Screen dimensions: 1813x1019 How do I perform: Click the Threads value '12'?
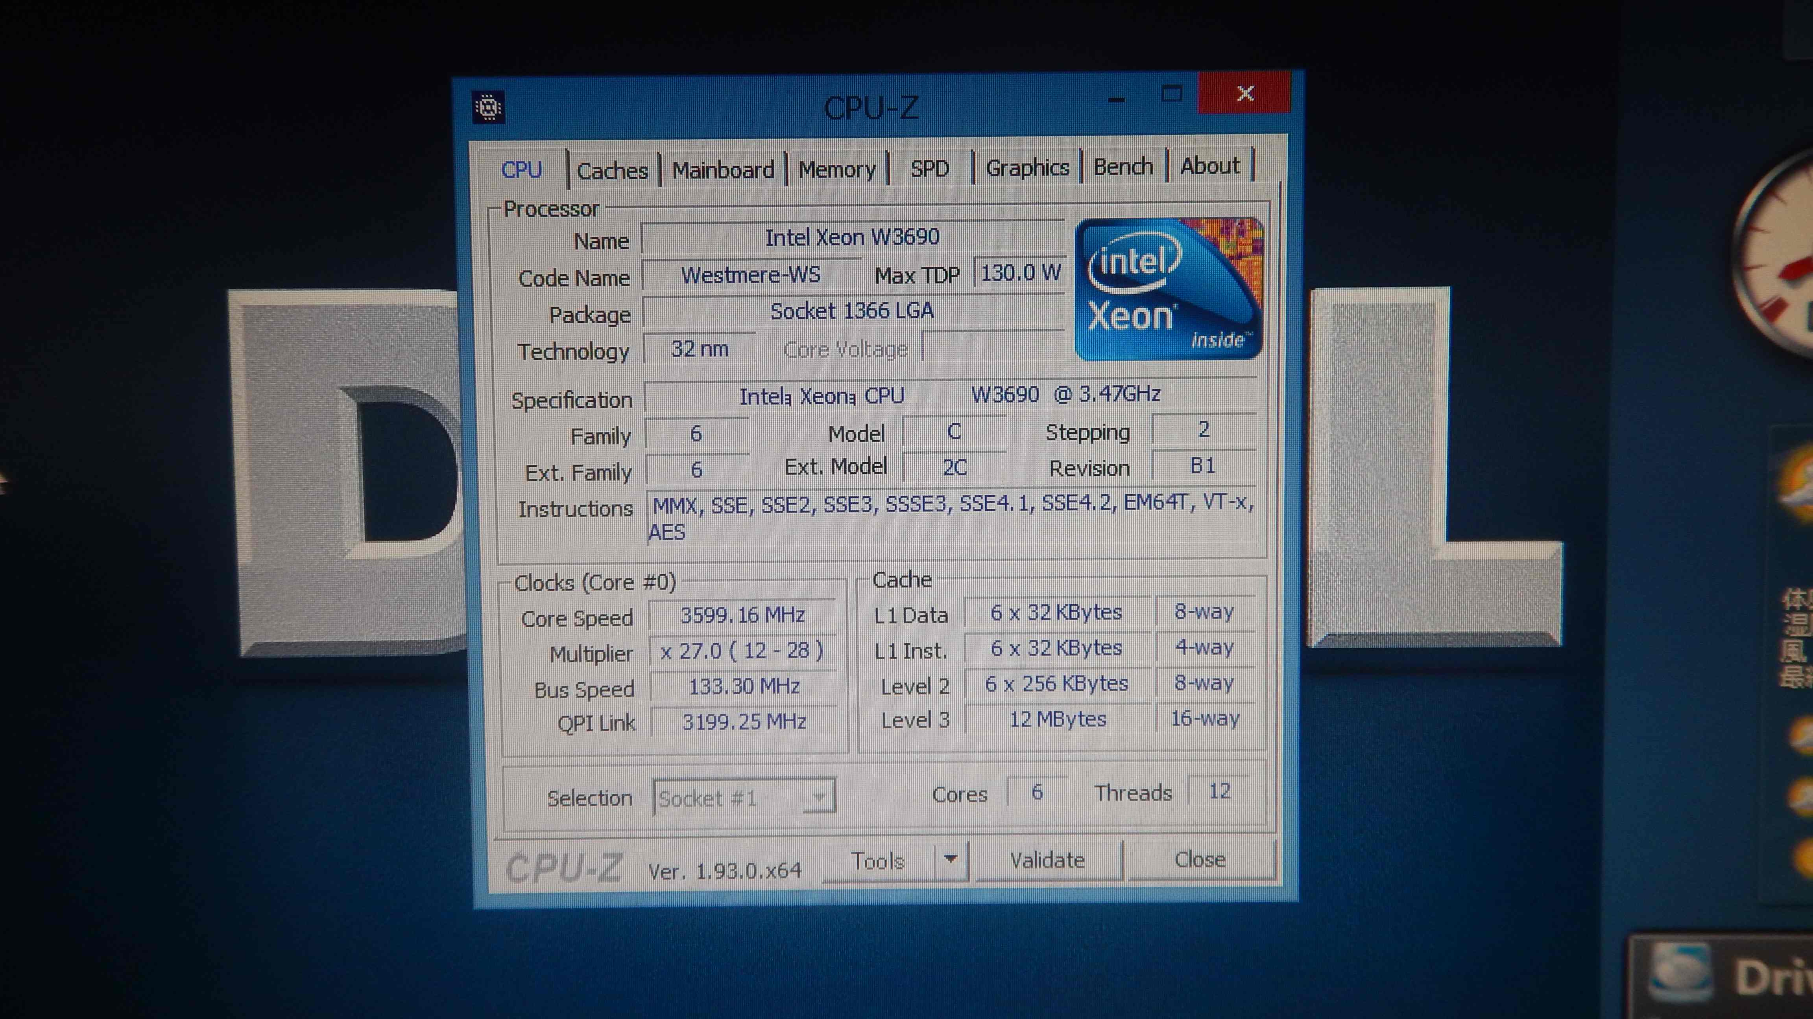(x=1220, y=791)
